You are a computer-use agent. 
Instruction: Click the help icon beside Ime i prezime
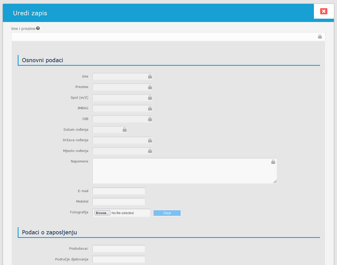tap(38, 28)
